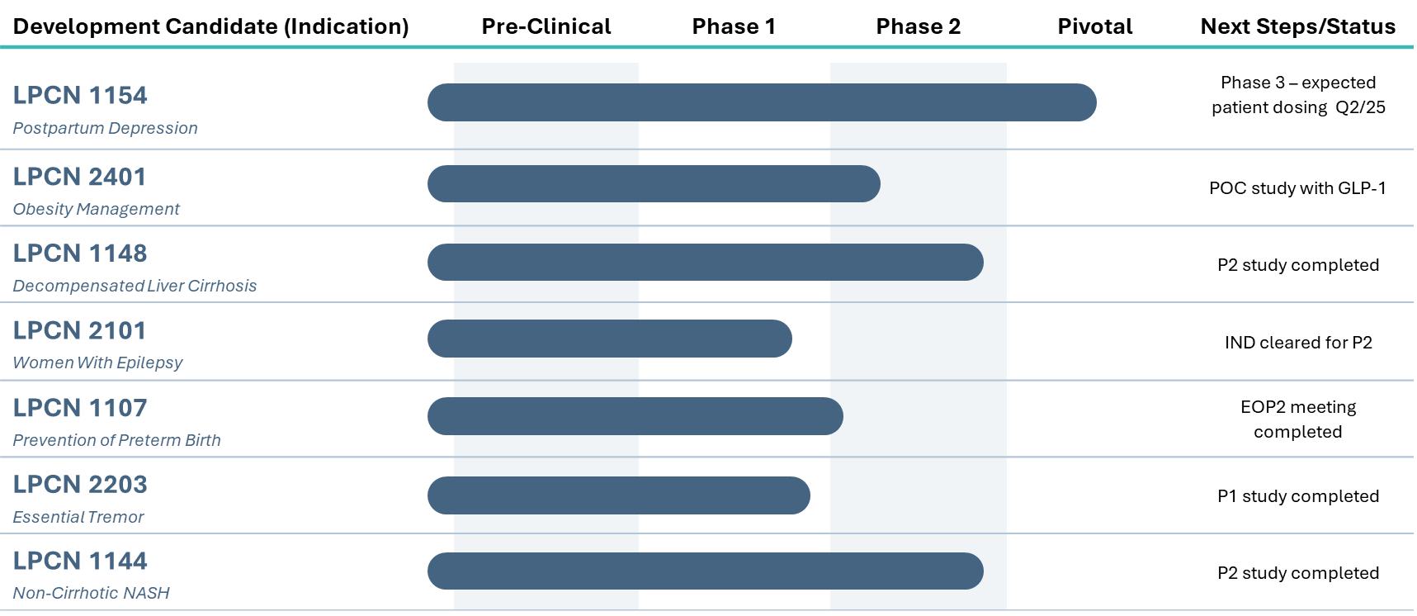Select the Phase 2 column header
The image size is (1417, 616).
click(x=918, y=26)
